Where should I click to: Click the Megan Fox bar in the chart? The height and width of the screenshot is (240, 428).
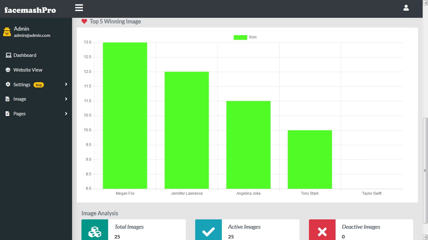(x=125, y=116)
